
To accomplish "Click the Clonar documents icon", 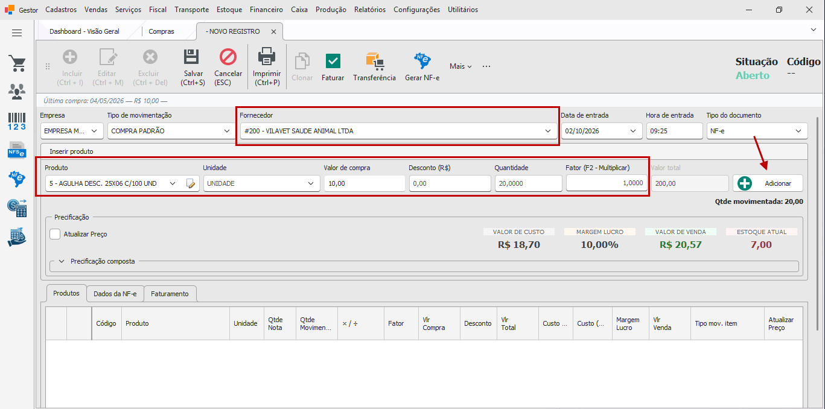I will click(302, 62).
